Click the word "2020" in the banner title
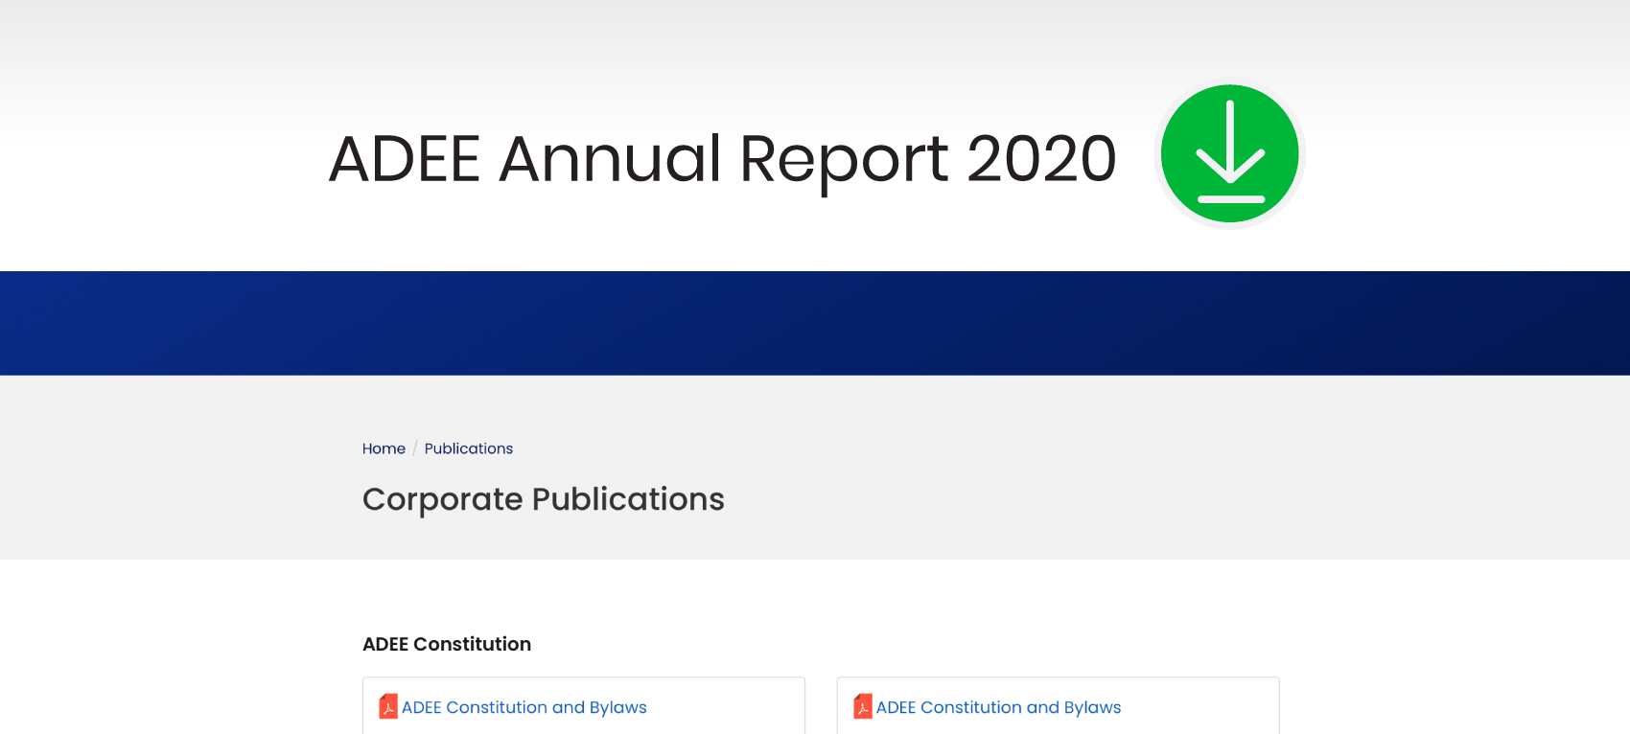This screenshot has width=1630, height=734. 1041,158
